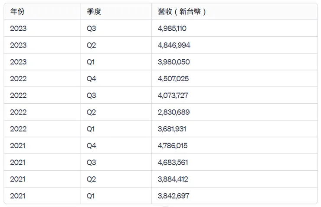Select the year cell of 2022 Q2 row
The height and width of the screenshot is (207, 321).
tap(18, 112)
